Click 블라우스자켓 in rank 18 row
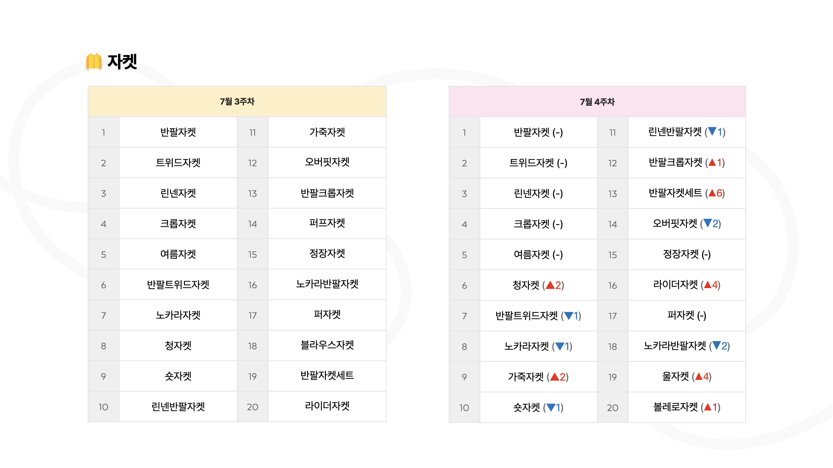 [327, 345]
